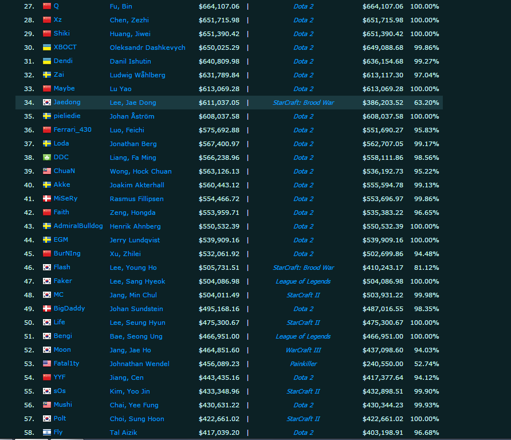Click the Denmark flag beside BigDaddy

(47, 309)
